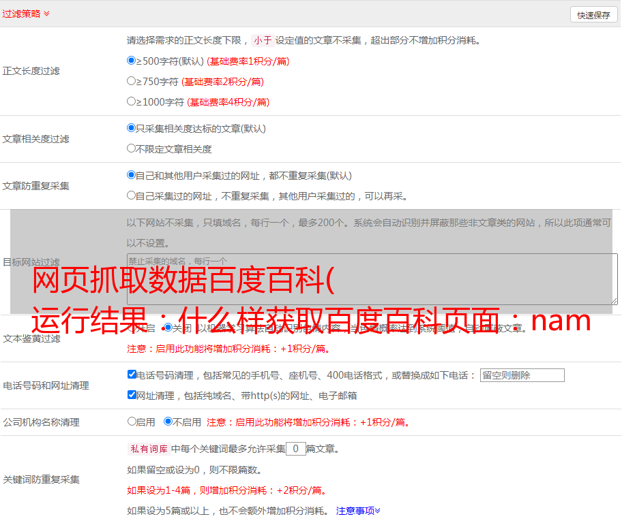
Task: Collapse the 过滤策略 section chevron
Action: [x=46, y=14]
